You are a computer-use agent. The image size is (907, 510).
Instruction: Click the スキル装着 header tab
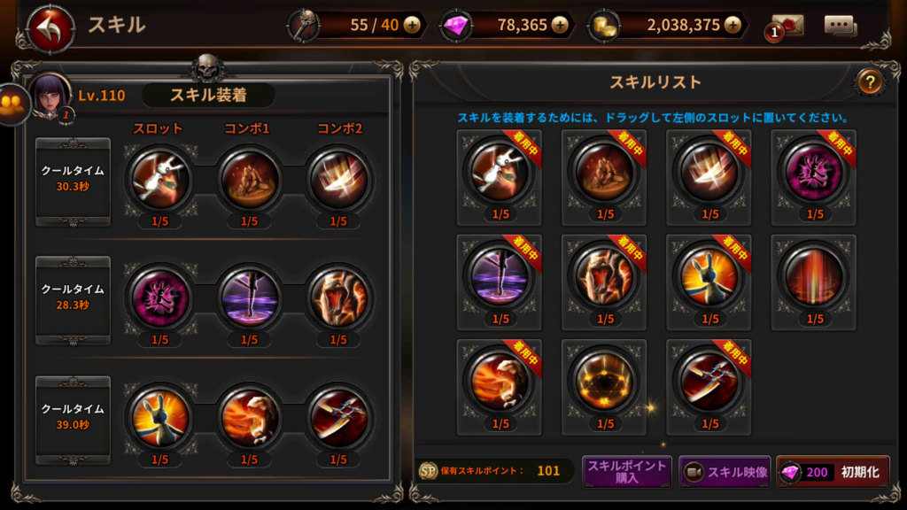tap(208, 95)
